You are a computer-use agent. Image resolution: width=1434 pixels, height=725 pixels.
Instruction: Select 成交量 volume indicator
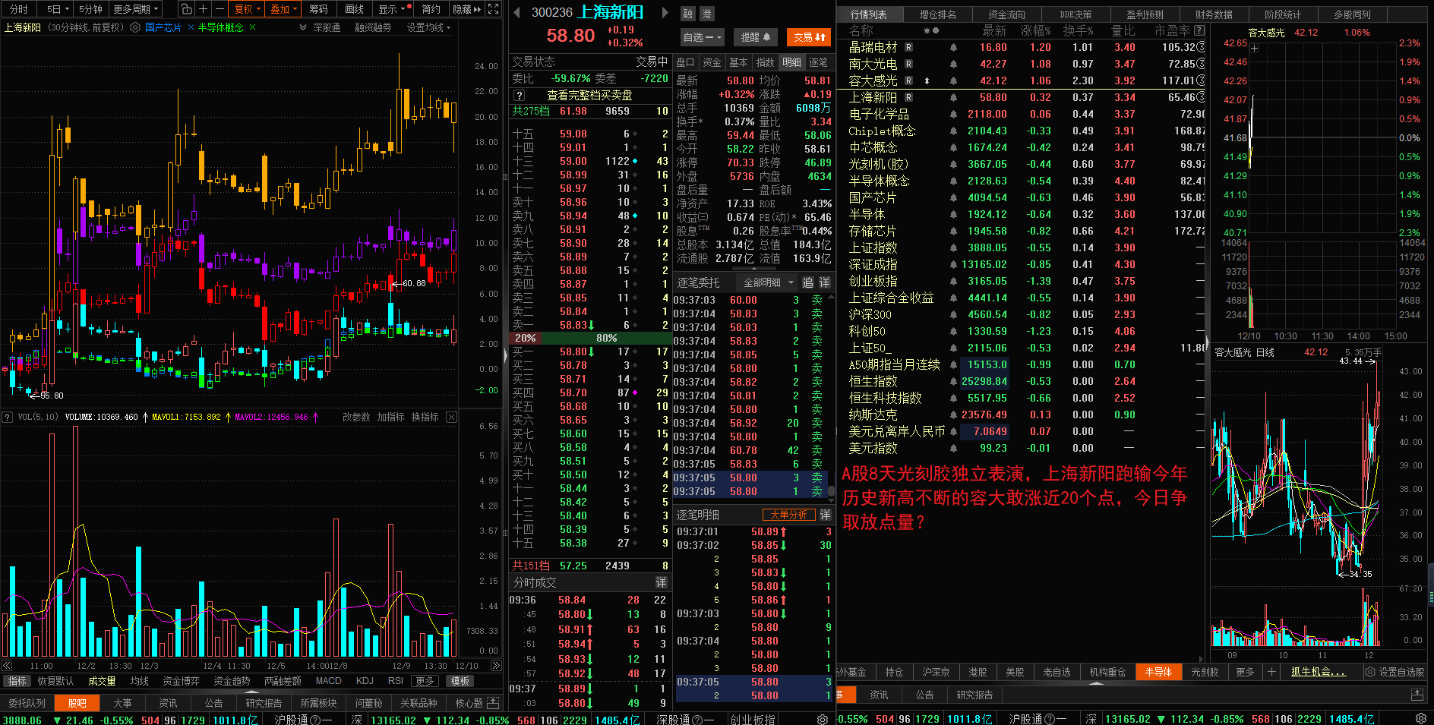click(x=102, y=681)
